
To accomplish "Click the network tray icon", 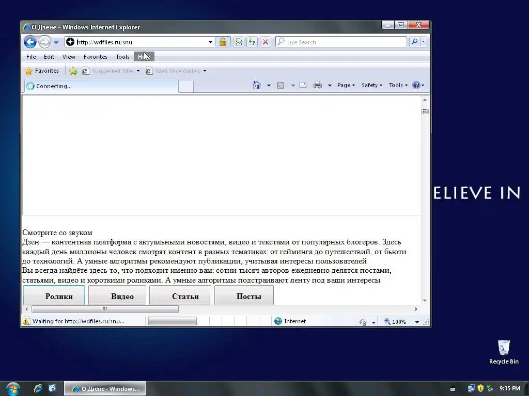I will click(x=471, y=388).
